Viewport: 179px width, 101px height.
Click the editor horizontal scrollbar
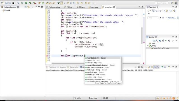point(96,63)
